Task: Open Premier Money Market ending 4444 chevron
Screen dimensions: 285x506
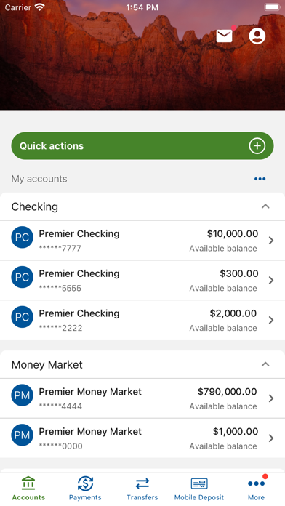Action: pos(271,398)
